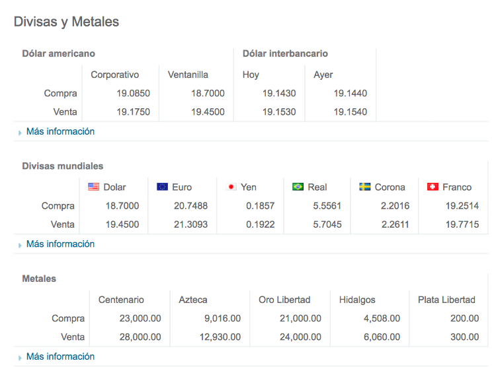Viewport: 496px width, 367px height.
Task: Click the Oro Libertad column header
Action: (284, 300)
